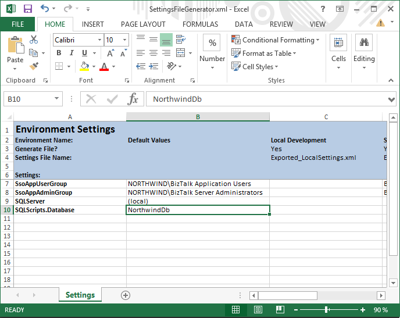Increase font size with large A icon
400x318 pixels.
pyautogui.click(x=110, y=53)
